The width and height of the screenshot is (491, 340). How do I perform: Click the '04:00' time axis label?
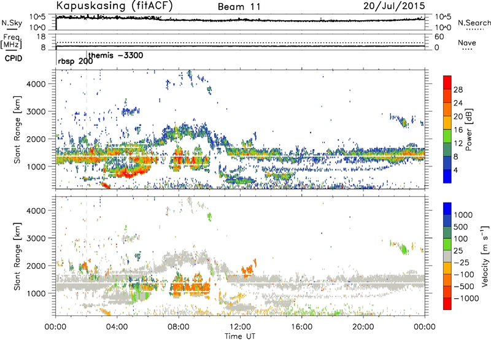tap(117, 327)
